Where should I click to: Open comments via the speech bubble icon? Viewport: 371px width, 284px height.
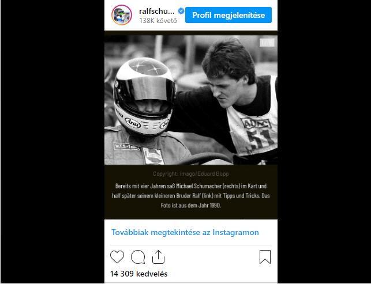point(138,257)
